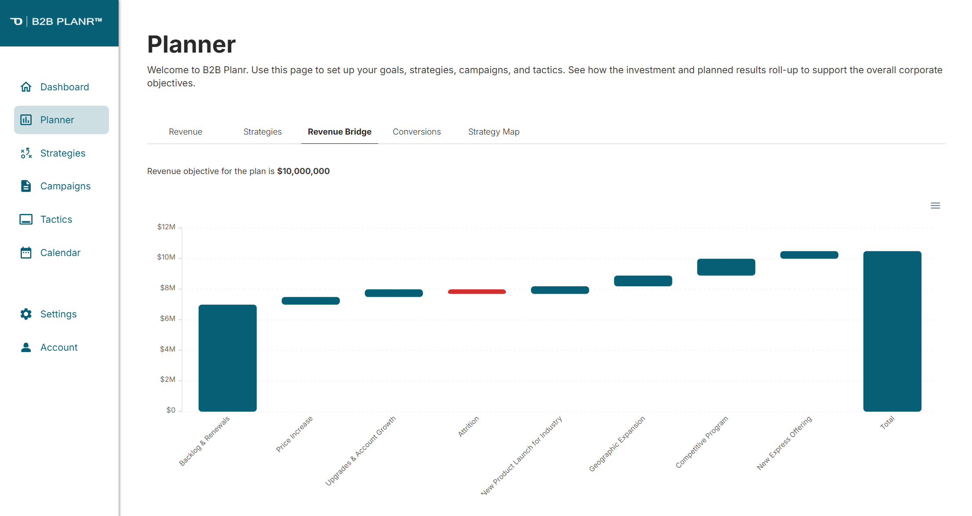The width and height of the screenshot is (972, 516).
Task: Go to Tactics page link
Action: click(56, 219)
